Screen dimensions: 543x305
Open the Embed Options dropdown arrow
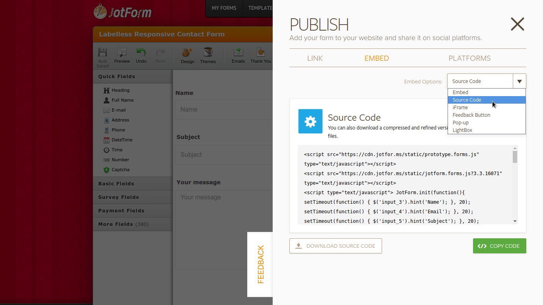520,81
